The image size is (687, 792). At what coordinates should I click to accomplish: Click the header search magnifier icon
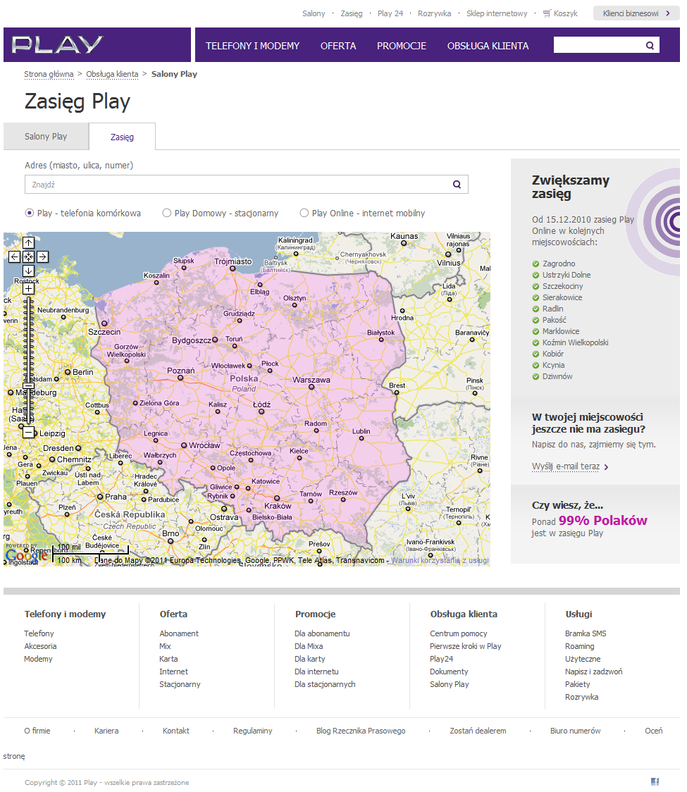[650, 46]
